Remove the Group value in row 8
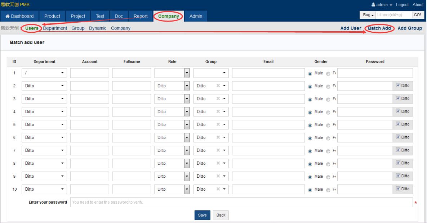427x223 pixels. point(218,164)
